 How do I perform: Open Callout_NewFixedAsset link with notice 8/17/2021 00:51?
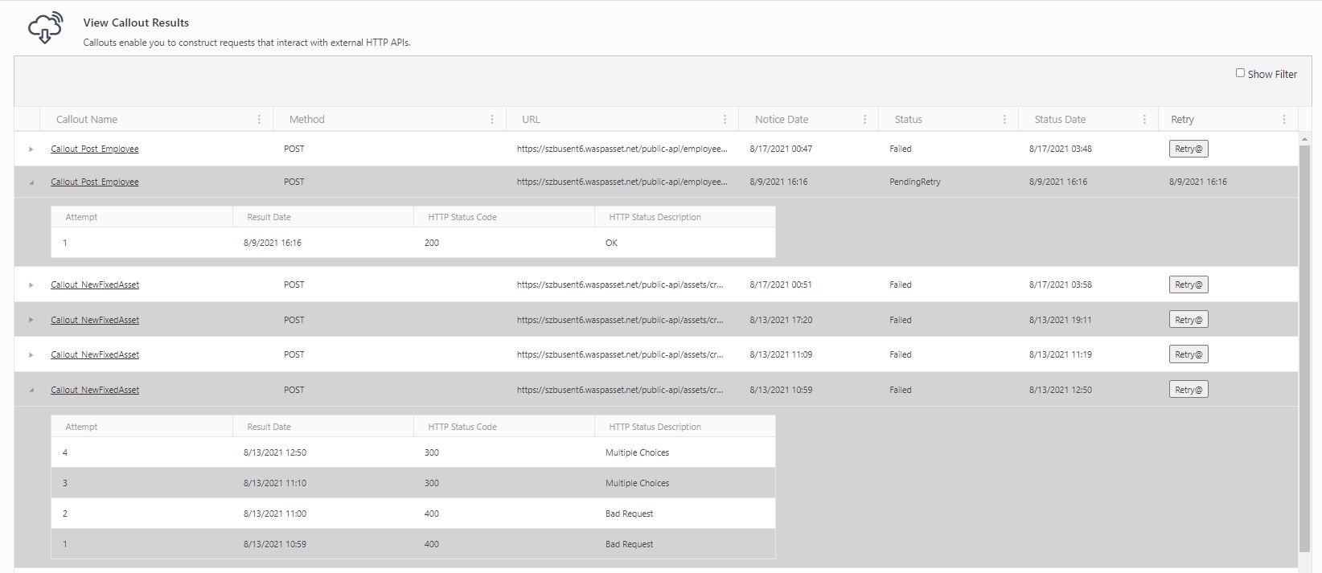coord(95,284)
